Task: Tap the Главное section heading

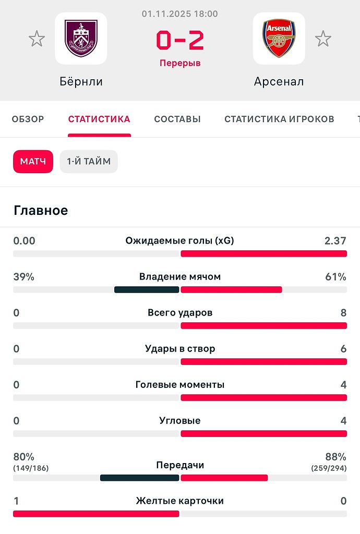Action: [x=41, y=211]
